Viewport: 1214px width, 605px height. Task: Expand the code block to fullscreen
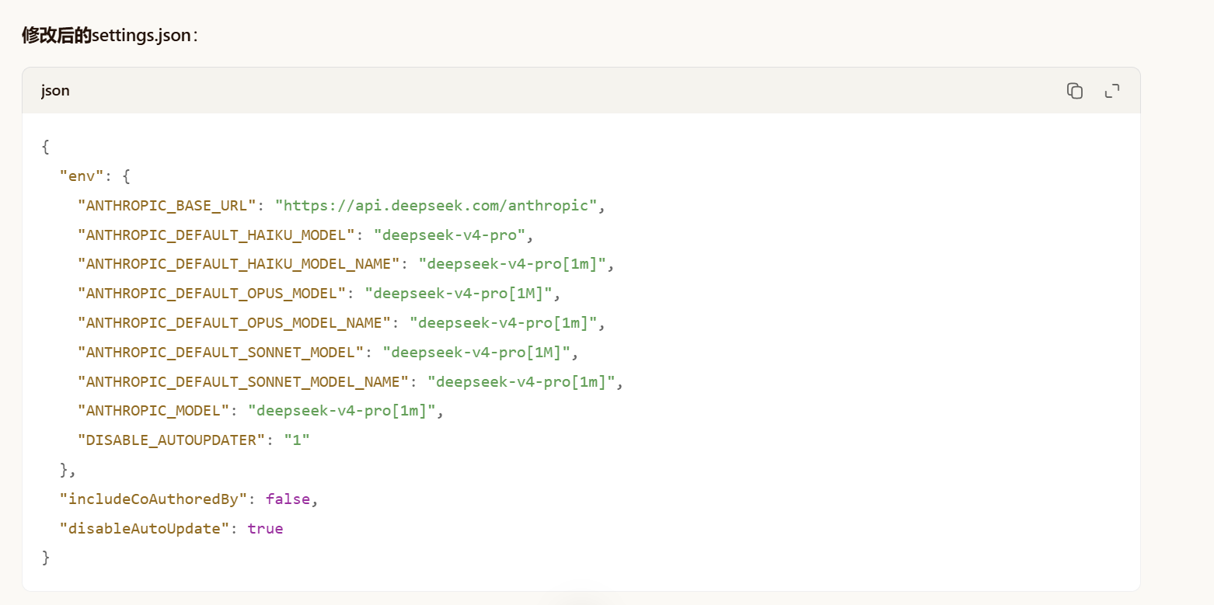click(x=1112, y=91)
